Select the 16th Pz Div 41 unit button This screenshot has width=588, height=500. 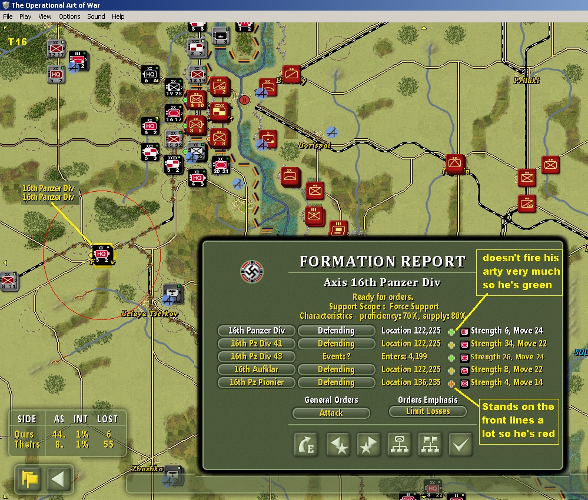pos(257,344)
